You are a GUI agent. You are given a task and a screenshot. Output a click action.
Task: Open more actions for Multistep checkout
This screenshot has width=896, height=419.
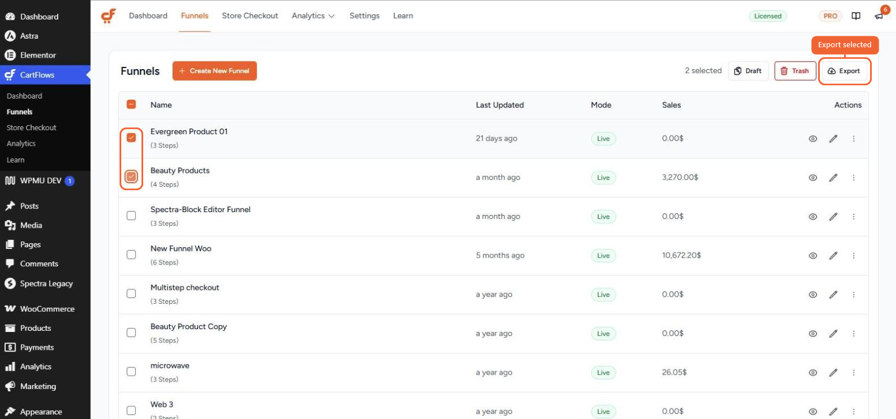click(853, 295)
